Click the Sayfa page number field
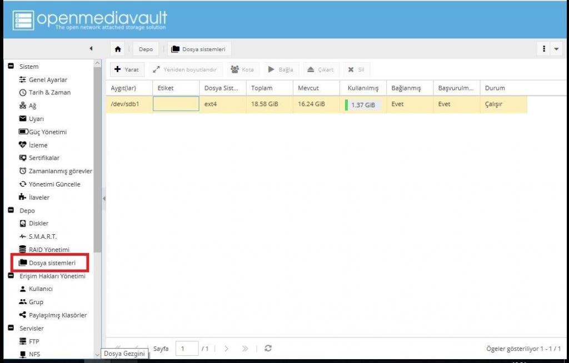569x363 pixels. [x=187, y=349]
